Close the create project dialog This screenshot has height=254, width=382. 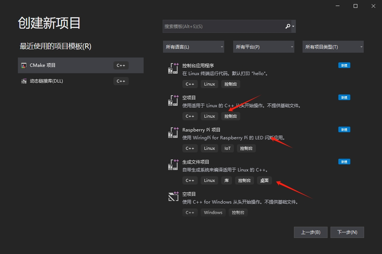373,6
